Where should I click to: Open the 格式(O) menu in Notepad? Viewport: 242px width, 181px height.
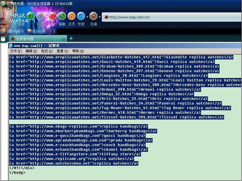tap(47, 51)
